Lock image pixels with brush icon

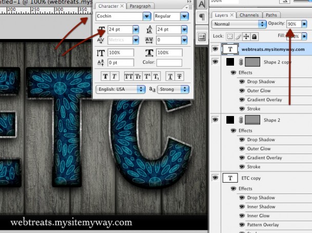[238, 36]
